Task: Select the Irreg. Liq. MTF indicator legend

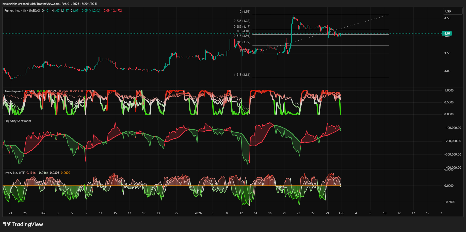Action: point(14,173)
